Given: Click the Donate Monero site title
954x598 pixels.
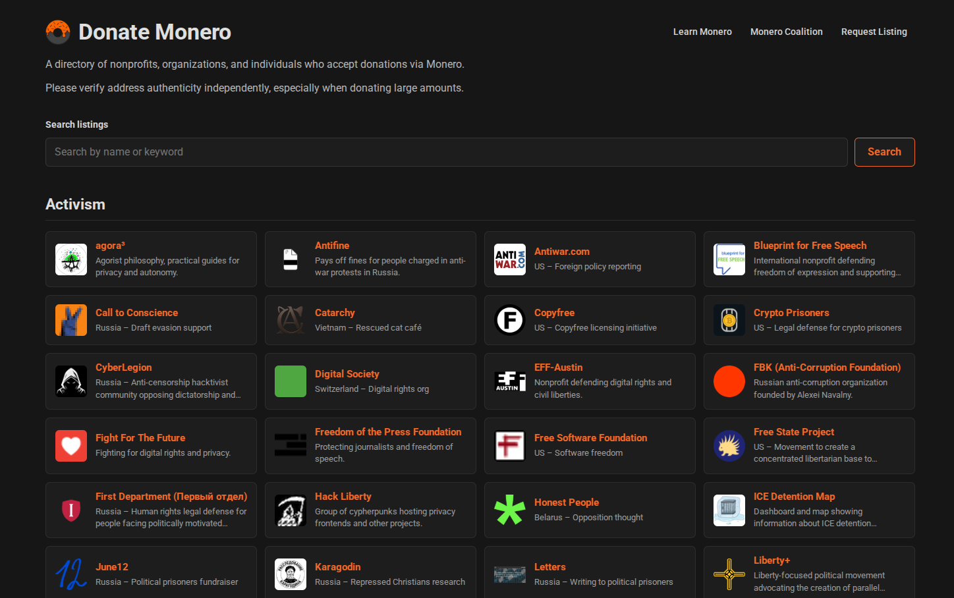Looking at the screenshot, I should (155, 32).
